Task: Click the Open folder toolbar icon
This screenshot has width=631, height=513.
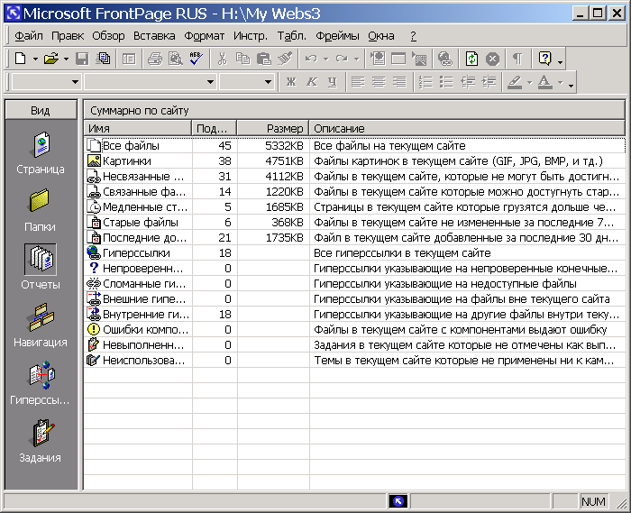Action: tap(51, 59)
